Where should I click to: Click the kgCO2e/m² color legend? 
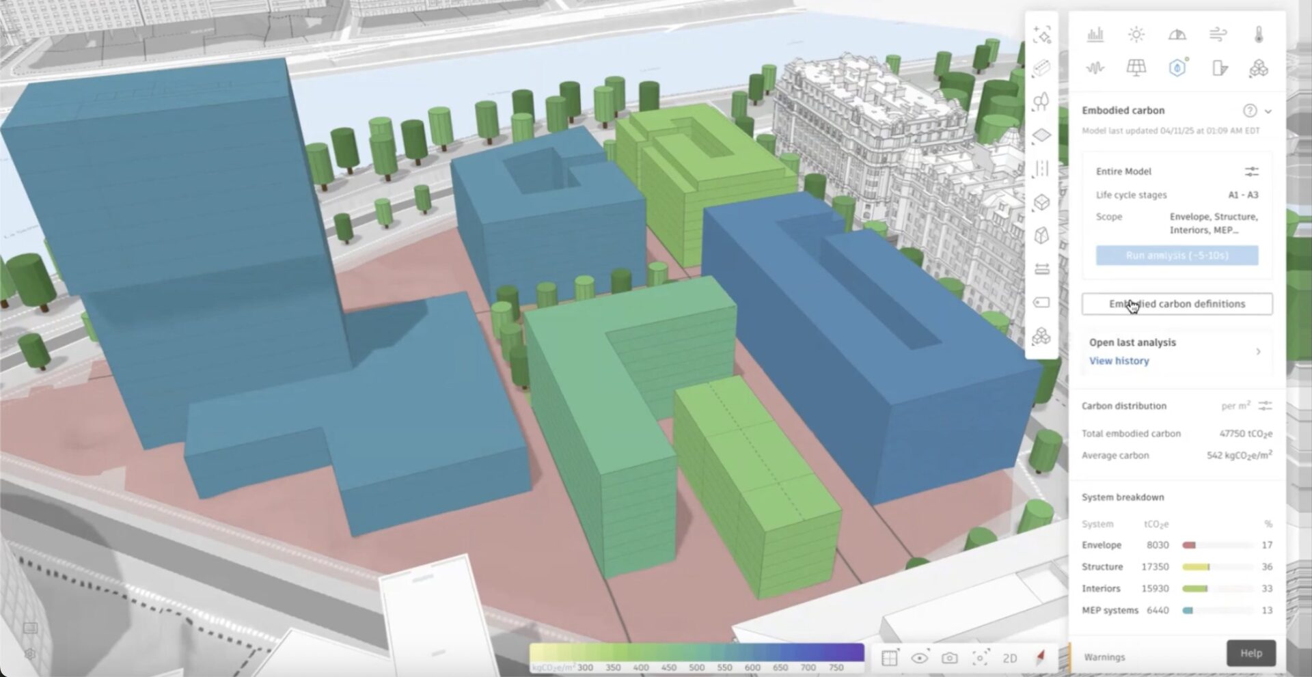[697, 658]
